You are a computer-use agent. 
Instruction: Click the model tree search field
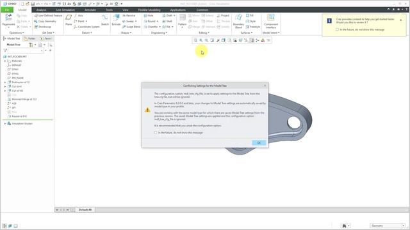(25, 50)
